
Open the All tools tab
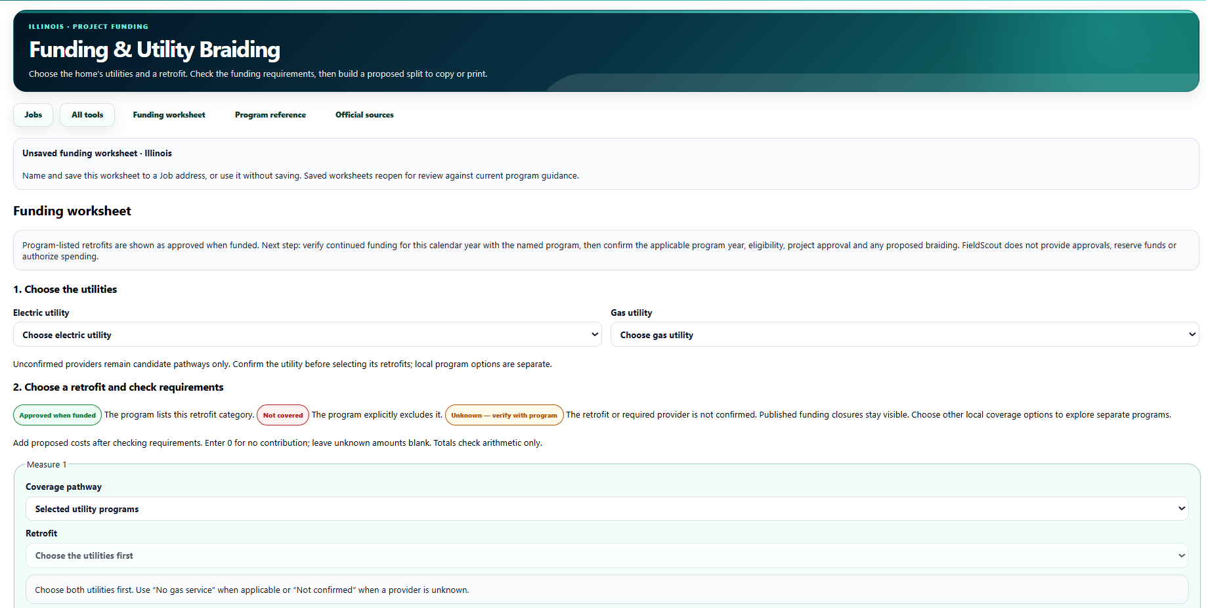pyautogui.click(x=87, y=115)
